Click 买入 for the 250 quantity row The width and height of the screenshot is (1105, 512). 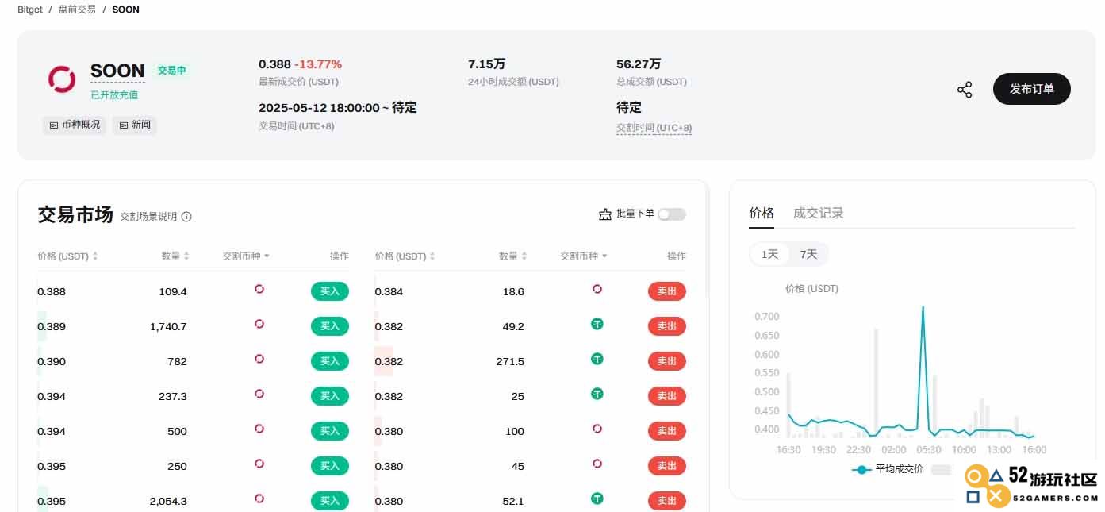(330, 466)
